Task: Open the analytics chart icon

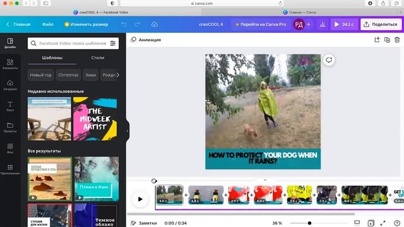Action: click(323, 25)
